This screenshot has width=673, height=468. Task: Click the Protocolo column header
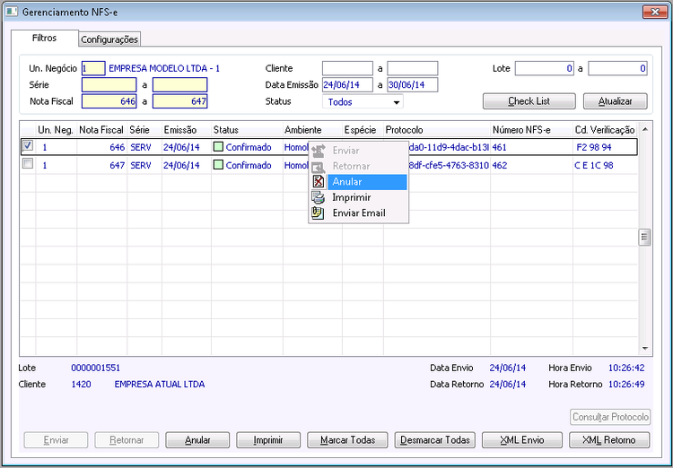(437, 130)
